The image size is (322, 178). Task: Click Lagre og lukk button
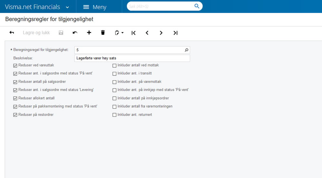[36, 33]
